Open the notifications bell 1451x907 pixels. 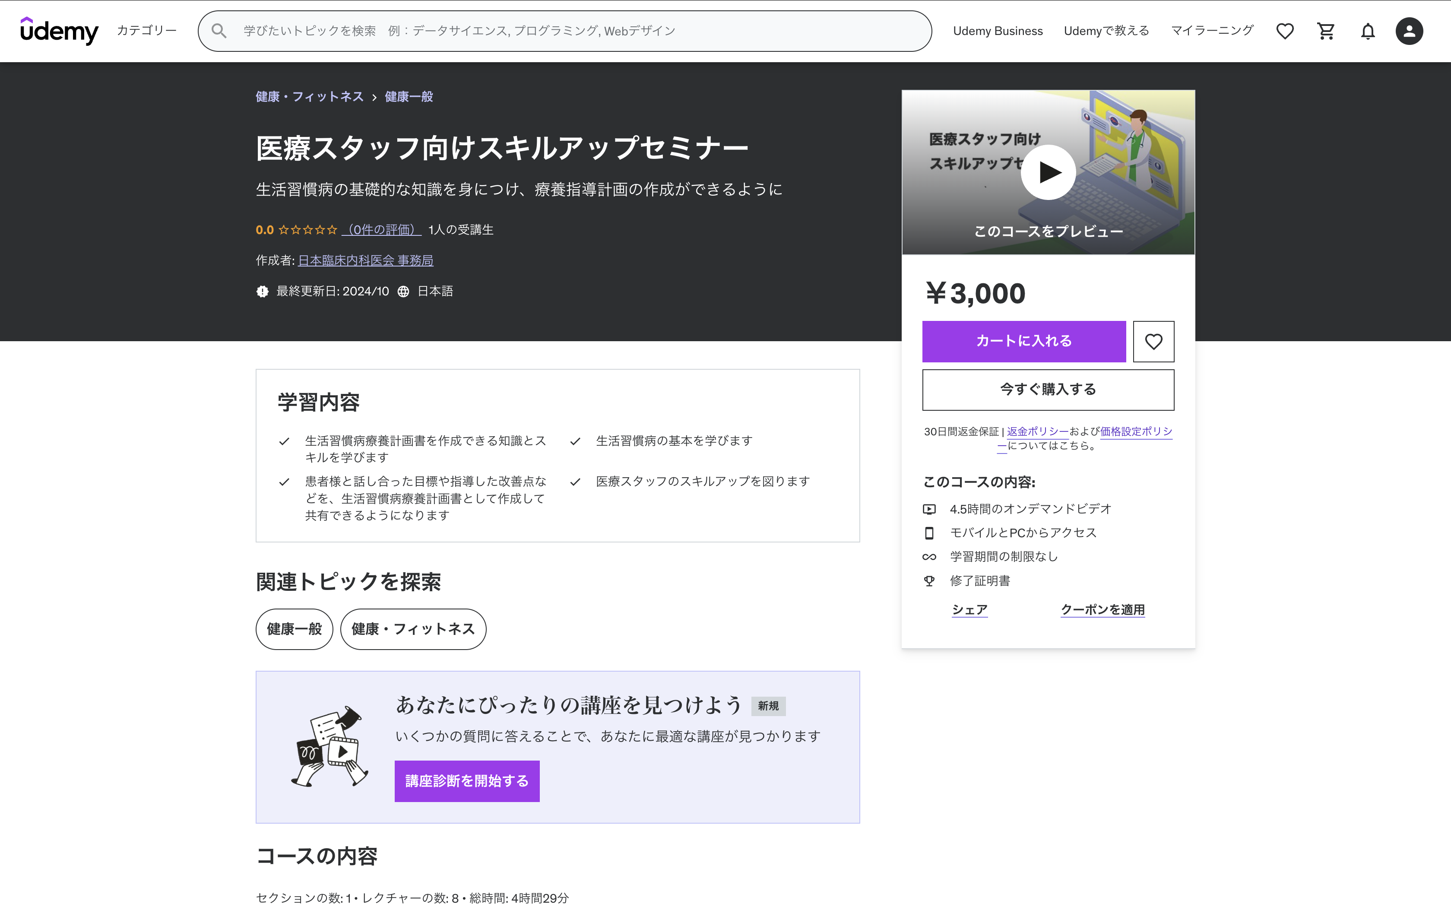point(1368,31)
